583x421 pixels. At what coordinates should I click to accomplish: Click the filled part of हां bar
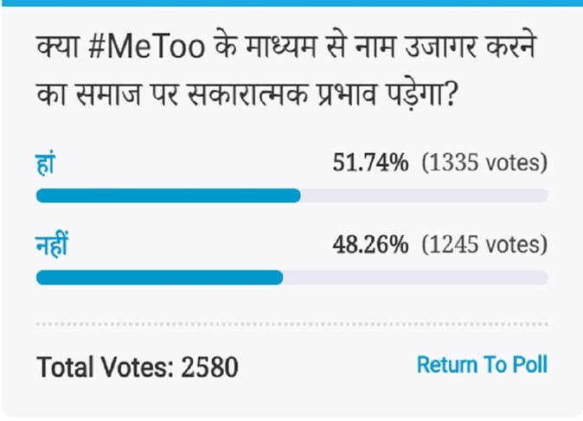168,195
